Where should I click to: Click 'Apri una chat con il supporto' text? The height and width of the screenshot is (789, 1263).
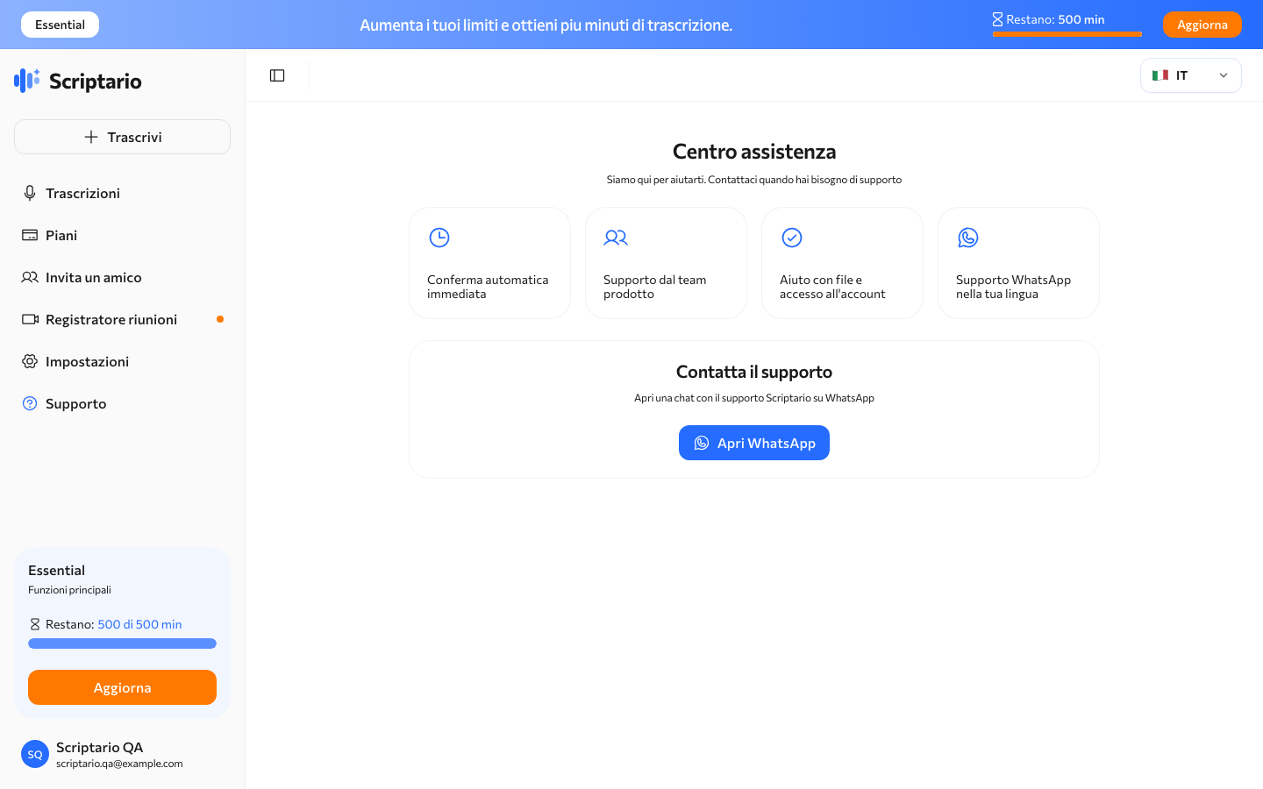[x=754, y=398]
